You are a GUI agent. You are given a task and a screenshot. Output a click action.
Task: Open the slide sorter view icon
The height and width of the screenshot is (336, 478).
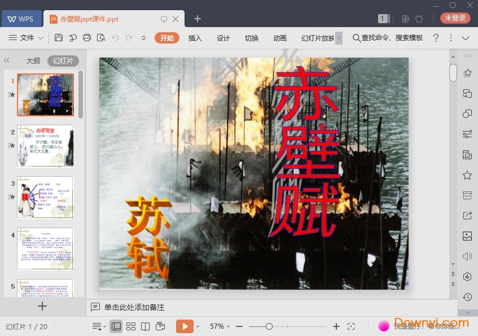coord(130,326)
